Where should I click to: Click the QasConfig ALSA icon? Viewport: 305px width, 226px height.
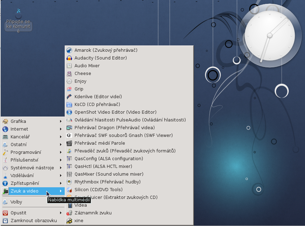[x=69, y=159]
